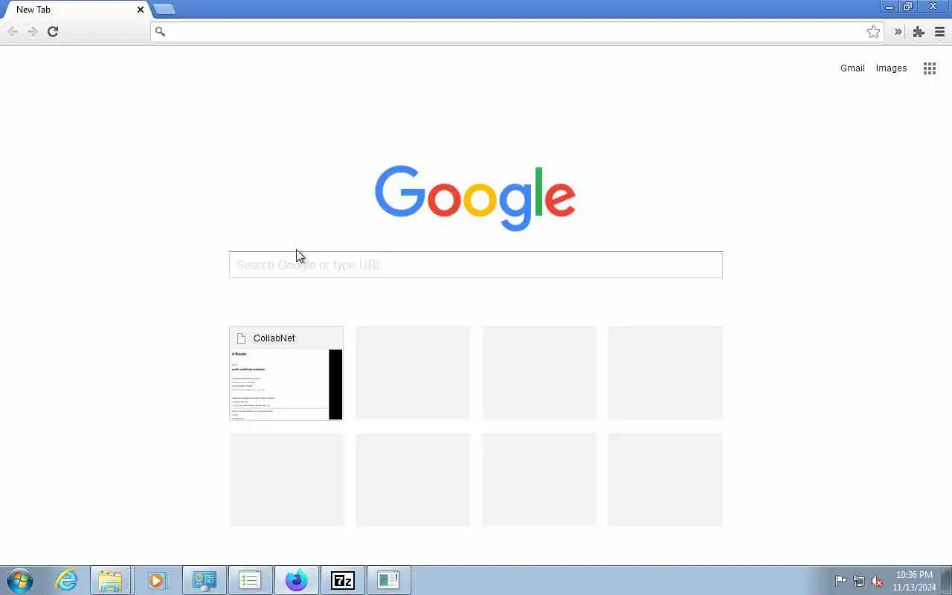
Task: Click the CollabNet tile title
Action: 274,338
